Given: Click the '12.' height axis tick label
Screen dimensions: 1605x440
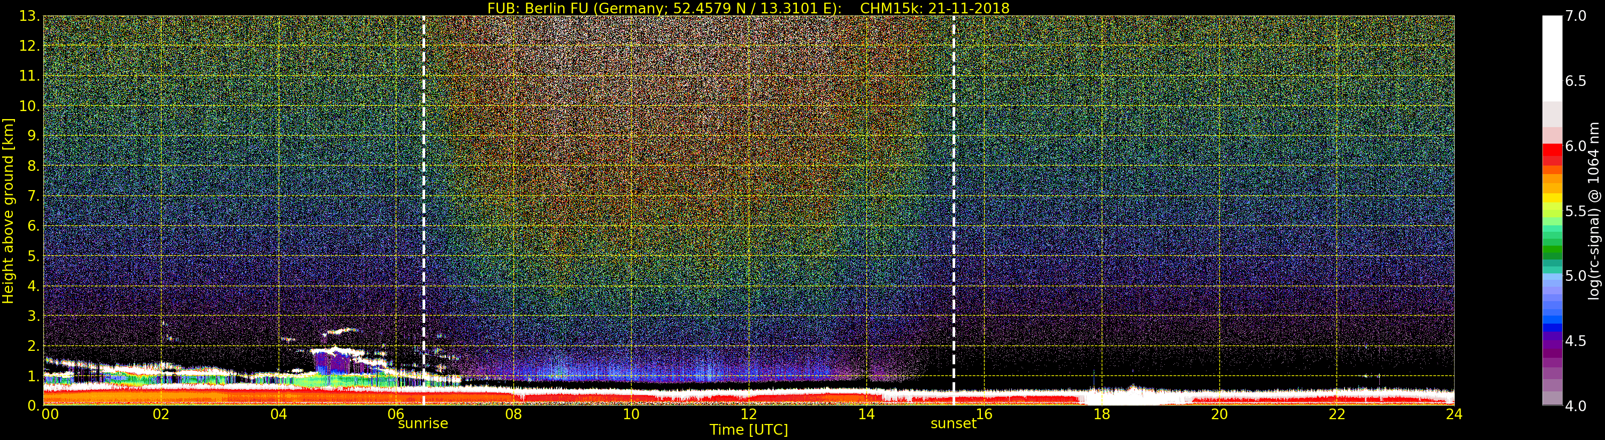Looking at the screenshot, I should coord(29,46).
